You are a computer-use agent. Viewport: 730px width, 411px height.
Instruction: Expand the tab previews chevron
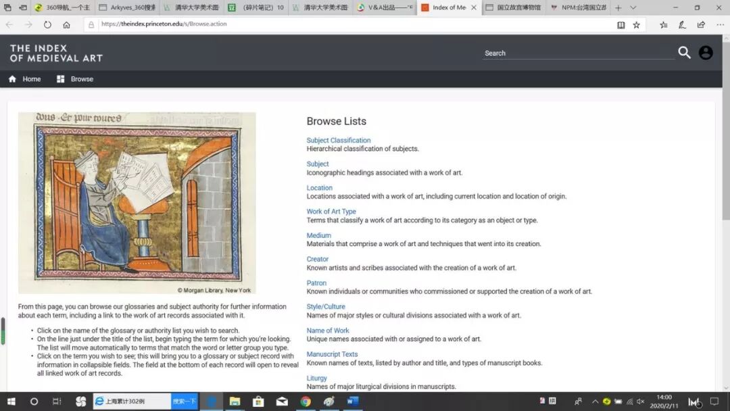pyautogui.click(x=633, y=8)
